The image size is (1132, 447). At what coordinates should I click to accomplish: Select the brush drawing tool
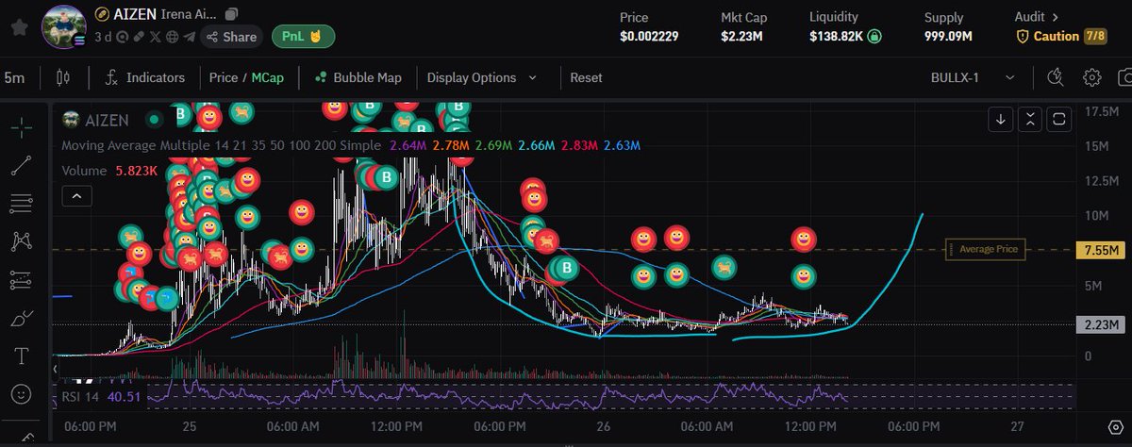pyautogui.click(x=21, y=319)
